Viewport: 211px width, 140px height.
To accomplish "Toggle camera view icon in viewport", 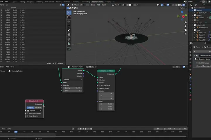I will (186, 30).
